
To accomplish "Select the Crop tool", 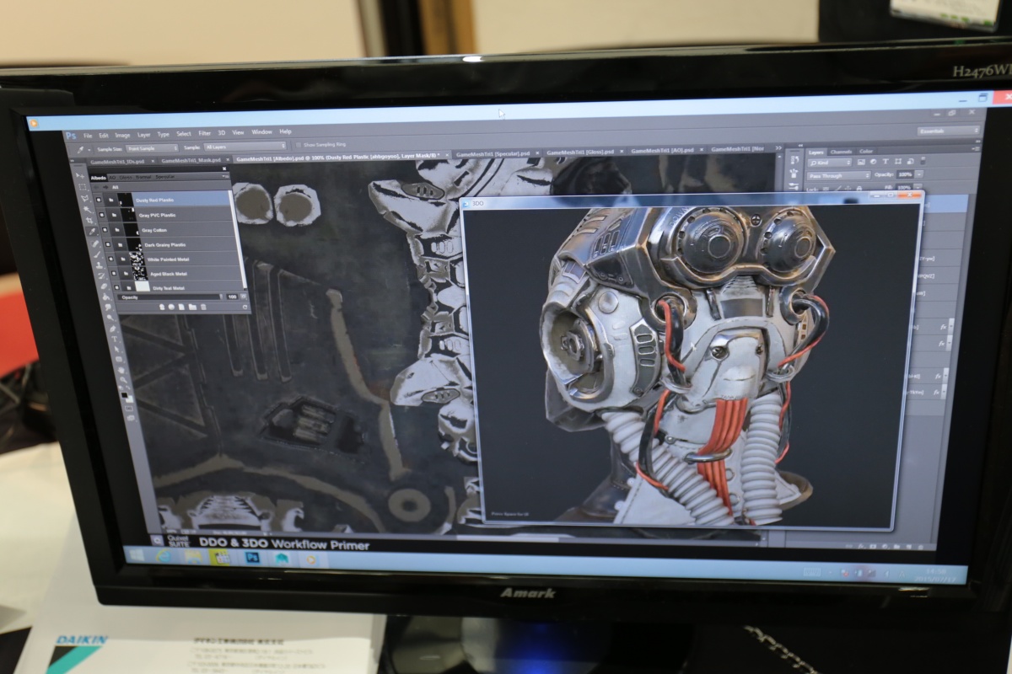I will (89, 221).
